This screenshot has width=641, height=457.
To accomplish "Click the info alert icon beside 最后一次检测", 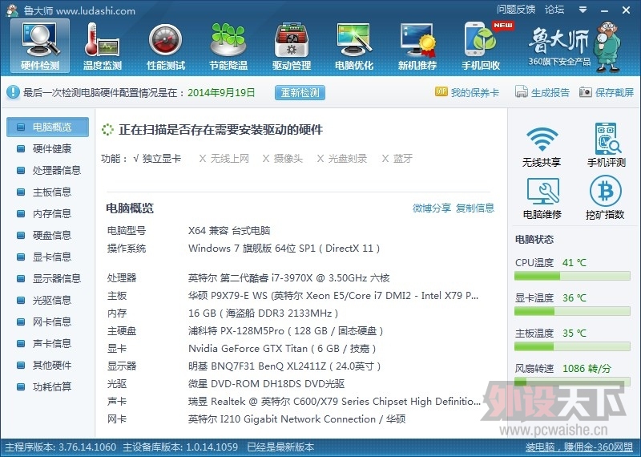I will coord(13,92).
